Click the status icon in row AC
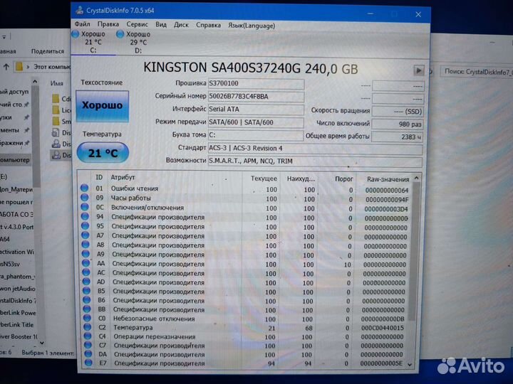 (86, 272)
